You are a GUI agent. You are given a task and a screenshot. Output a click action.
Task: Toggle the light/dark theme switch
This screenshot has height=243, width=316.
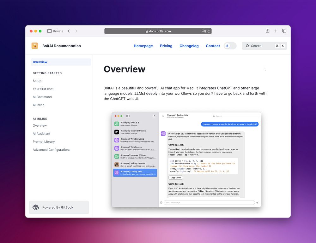[x=230, y=46]
